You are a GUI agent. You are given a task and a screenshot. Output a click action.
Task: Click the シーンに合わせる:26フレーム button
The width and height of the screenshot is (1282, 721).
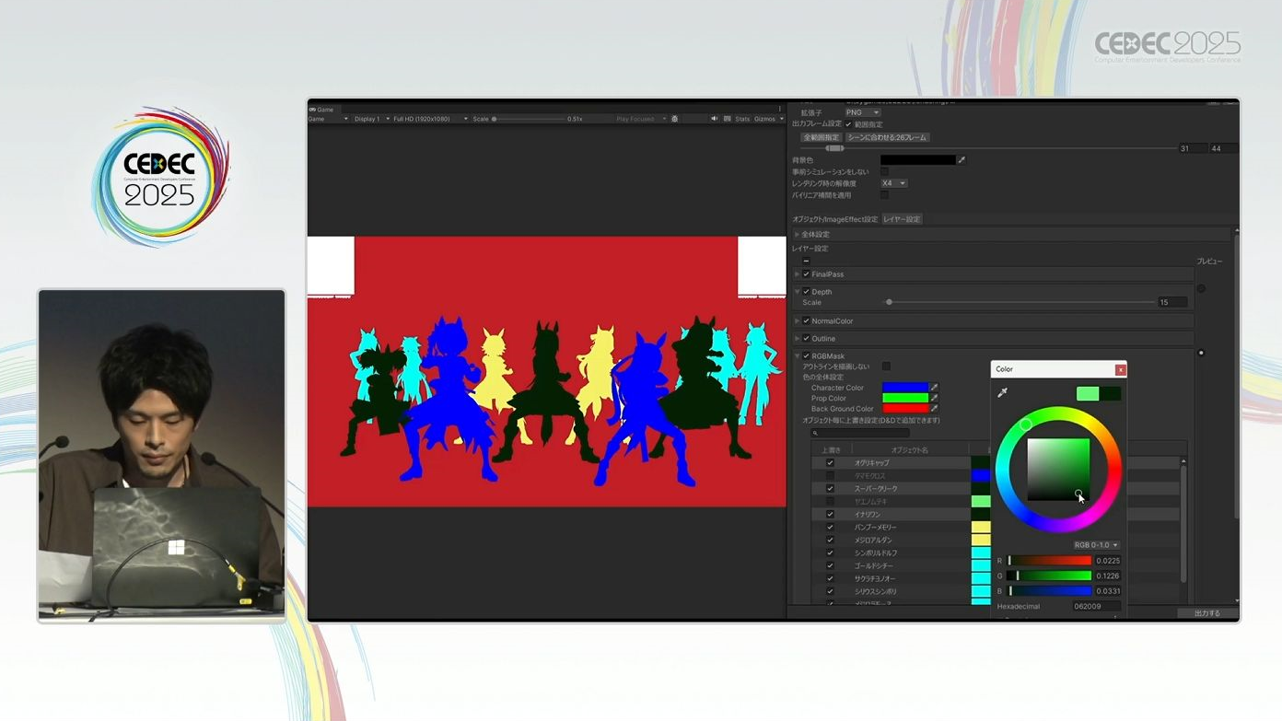click(x=887, y=137)
